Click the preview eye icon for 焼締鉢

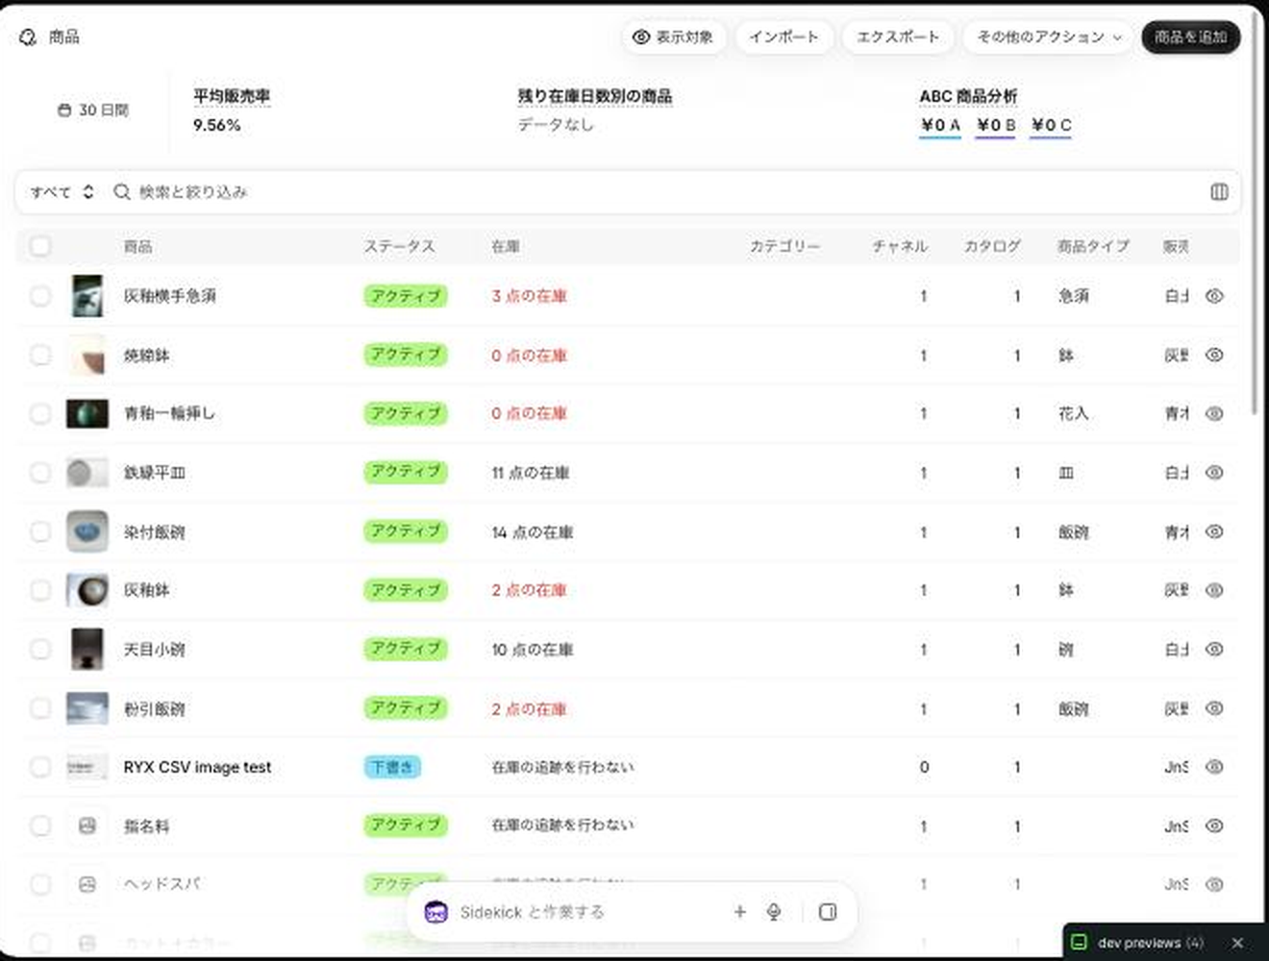click(x=1215, y=355)
